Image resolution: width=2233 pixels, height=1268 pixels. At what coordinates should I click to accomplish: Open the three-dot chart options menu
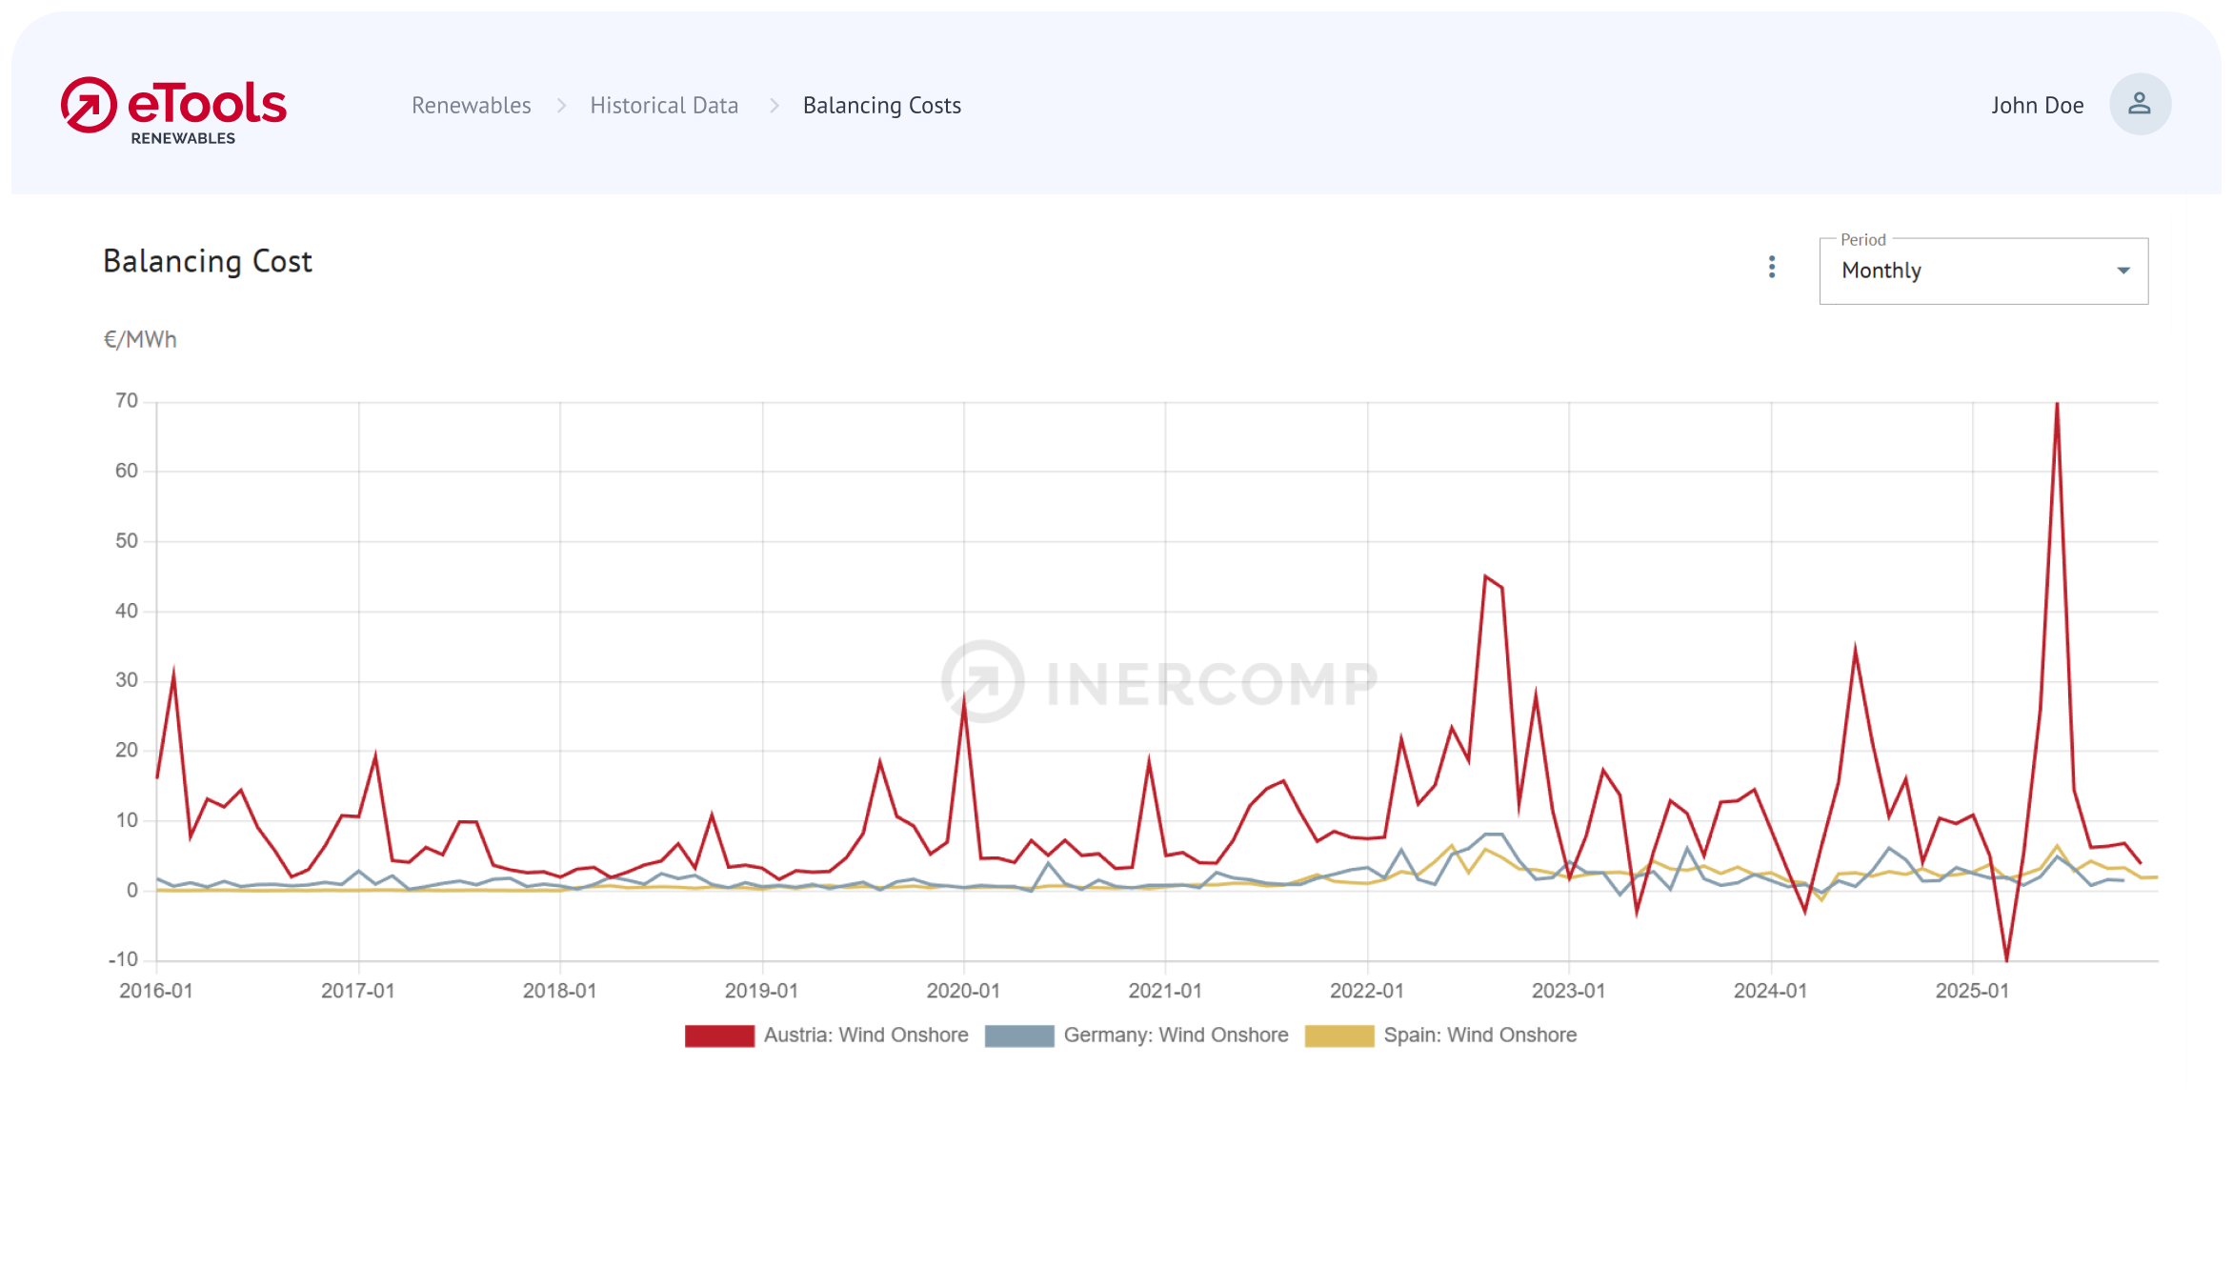coord(1771,267)
